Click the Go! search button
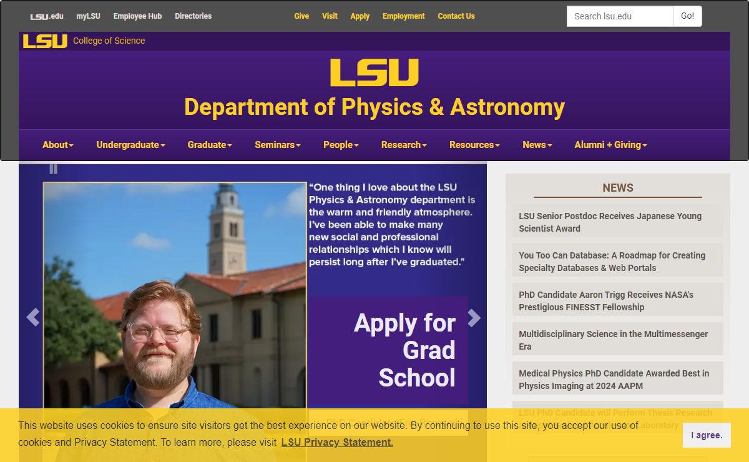The height and width of the screenshot is (462, 749). [x=687, y=16]
